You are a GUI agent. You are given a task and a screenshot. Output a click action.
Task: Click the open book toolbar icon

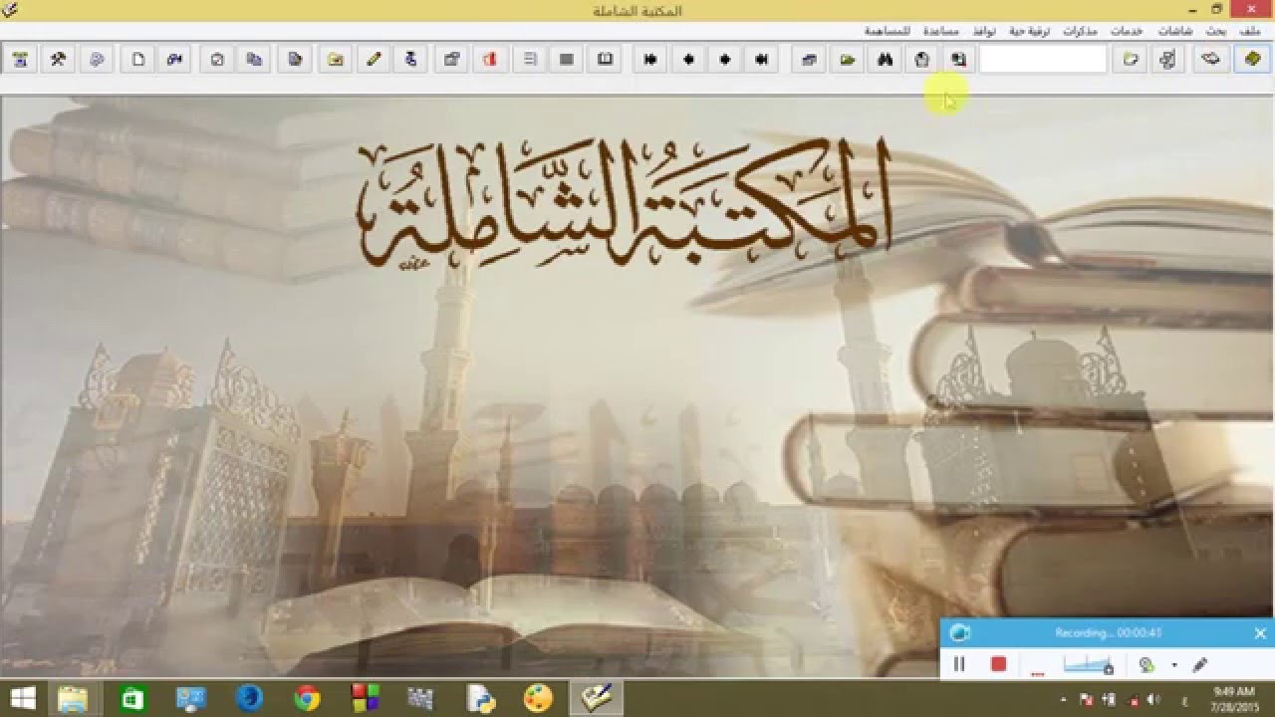tap(1210, 60)
